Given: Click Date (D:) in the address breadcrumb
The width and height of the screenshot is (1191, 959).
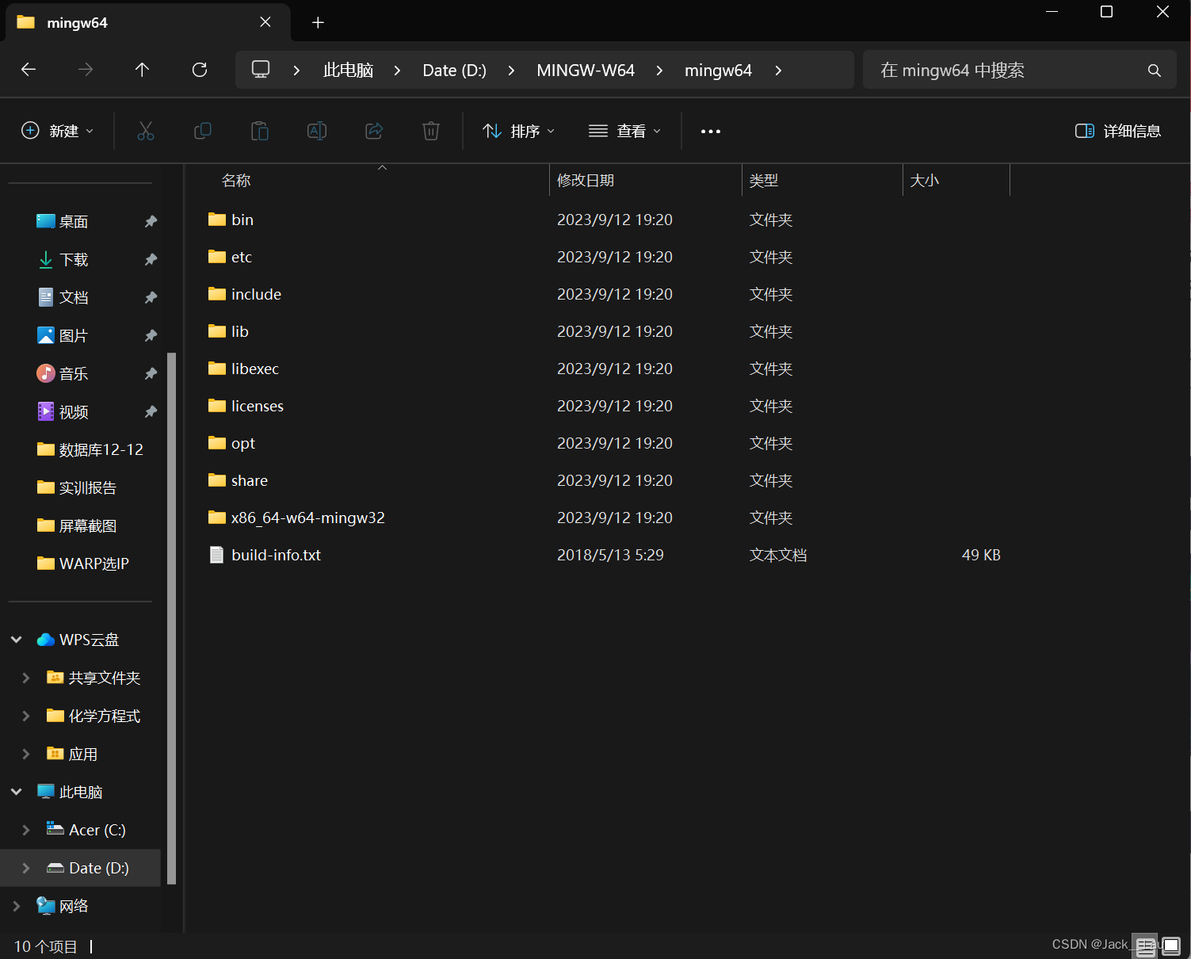Looking at the screenshot, I should click(x=455, y=71).
